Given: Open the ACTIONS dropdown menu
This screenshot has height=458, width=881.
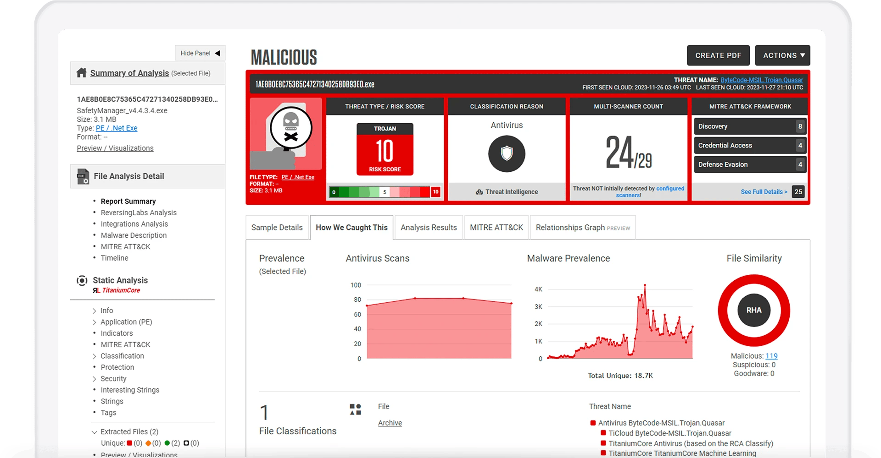Looking at the screenshot, I should click(x=782, y=55).
